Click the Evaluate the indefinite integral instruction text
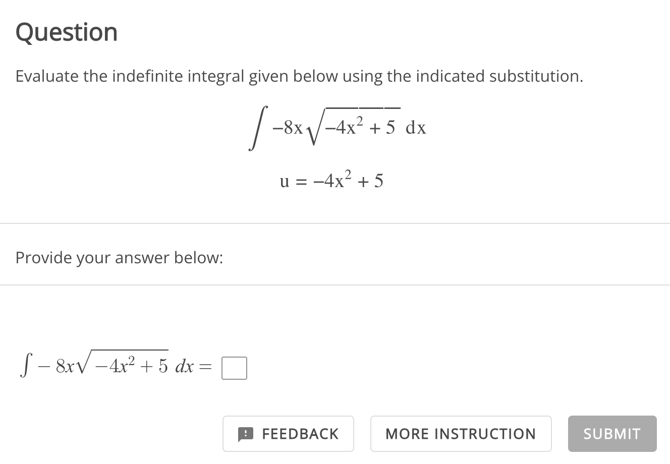 tap(299, 76)
